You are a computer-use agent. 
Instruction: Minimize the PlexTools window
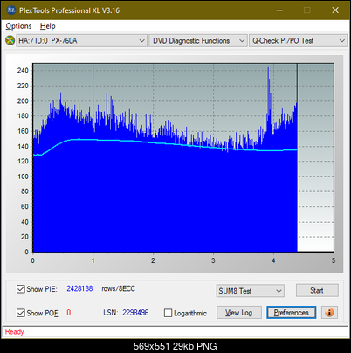279,10
